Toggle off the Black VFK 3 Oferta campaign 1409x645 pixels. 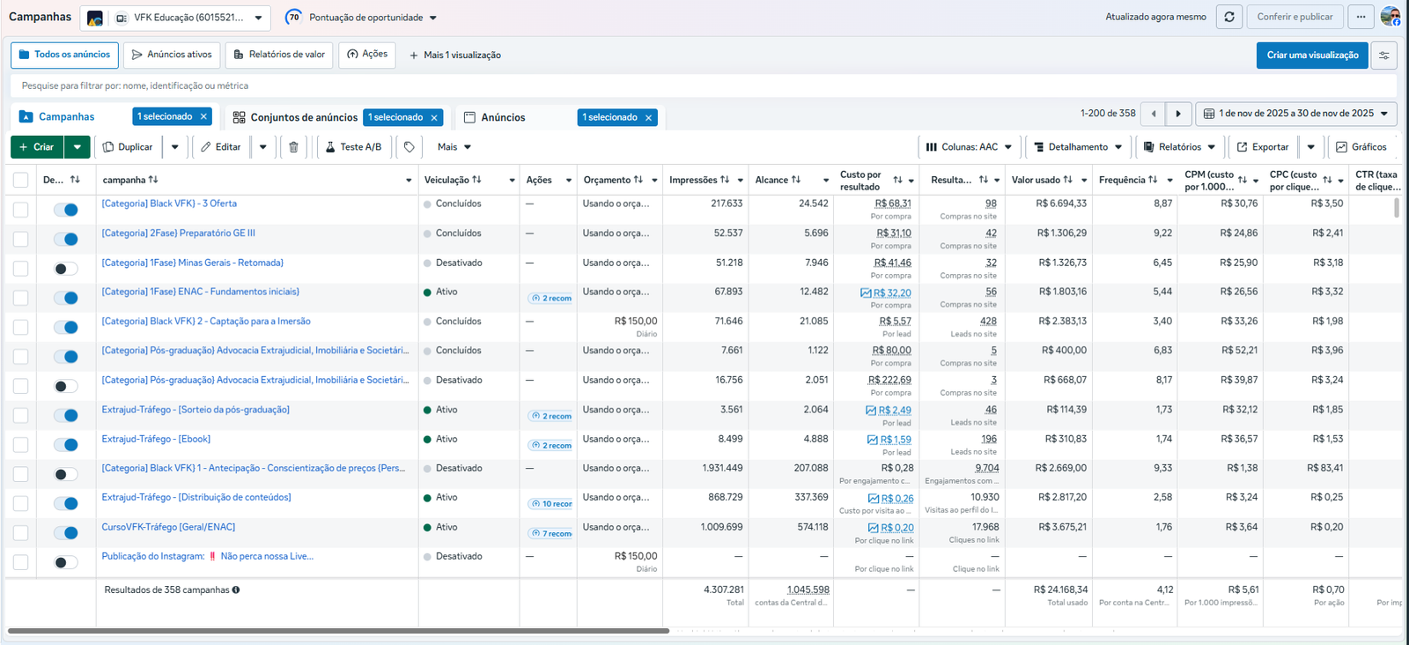(66, 210)
